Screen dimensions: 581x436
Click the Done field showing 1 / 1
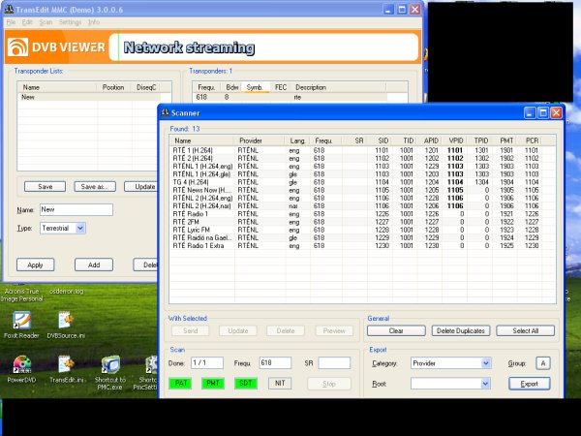point(207,363)
